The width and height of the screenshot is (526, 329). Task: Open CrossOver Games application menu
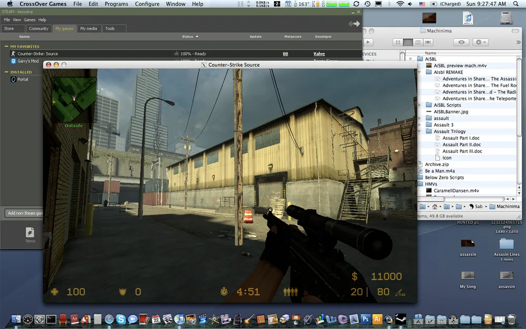click(43, 4)
